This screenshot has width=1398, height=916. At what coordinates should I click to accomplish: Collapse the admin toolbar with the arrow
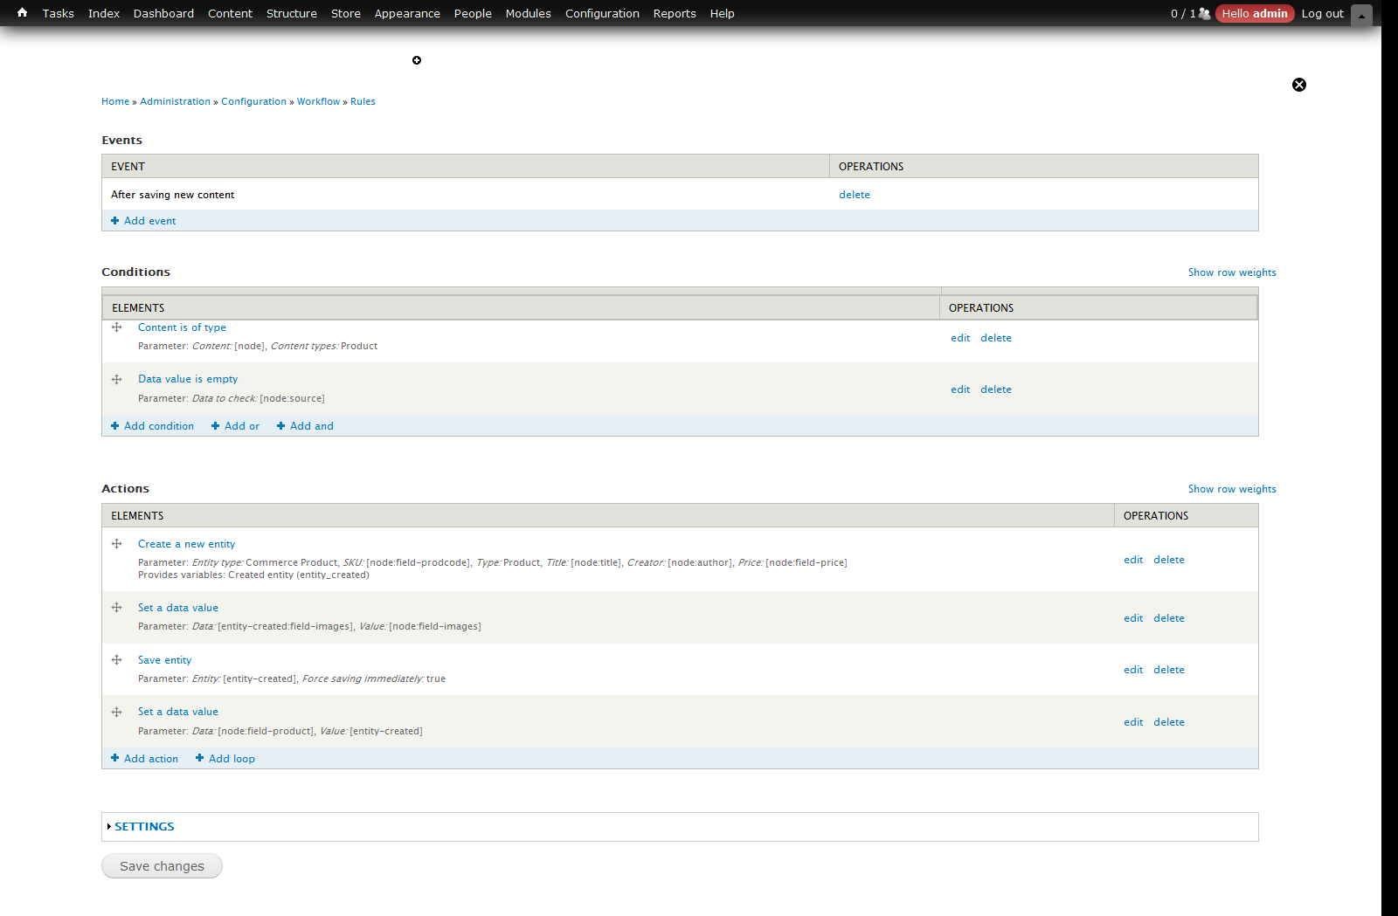(x=1361, y=15)
